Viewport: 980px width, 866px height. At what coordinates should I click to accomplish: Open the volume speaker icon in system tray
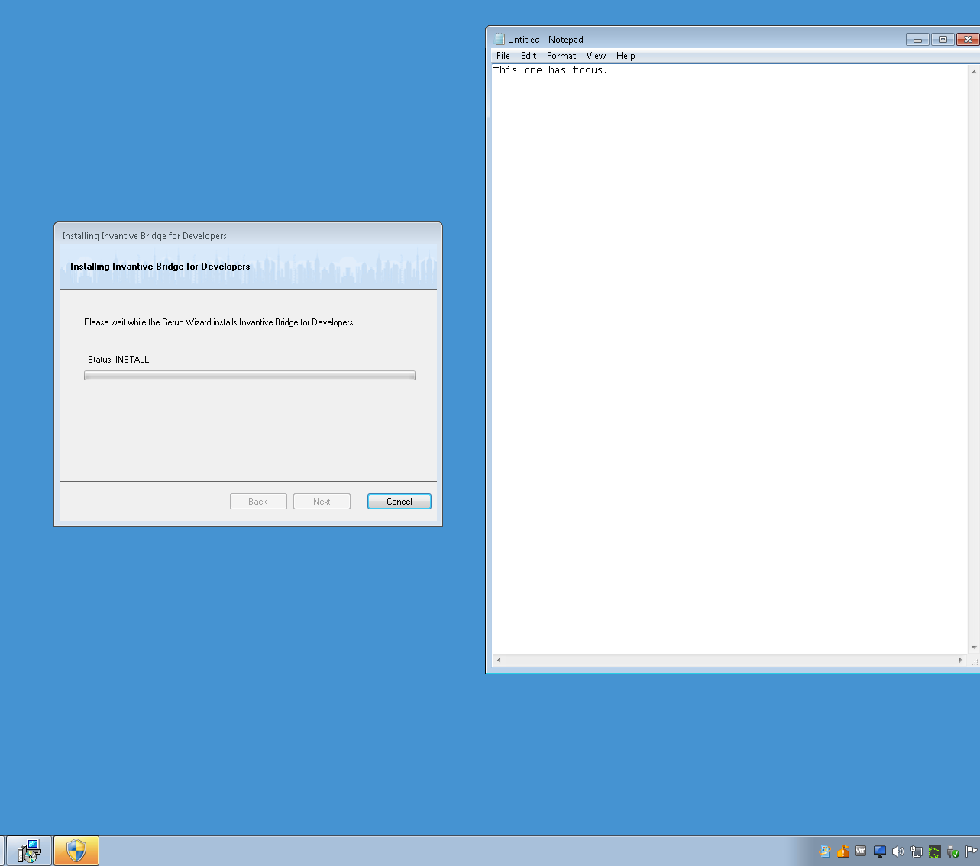[898, 851]
